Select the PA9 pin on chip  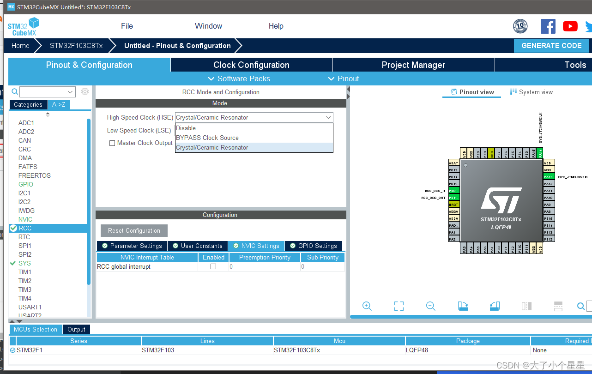pyautogui.click(x=549, y=205)
